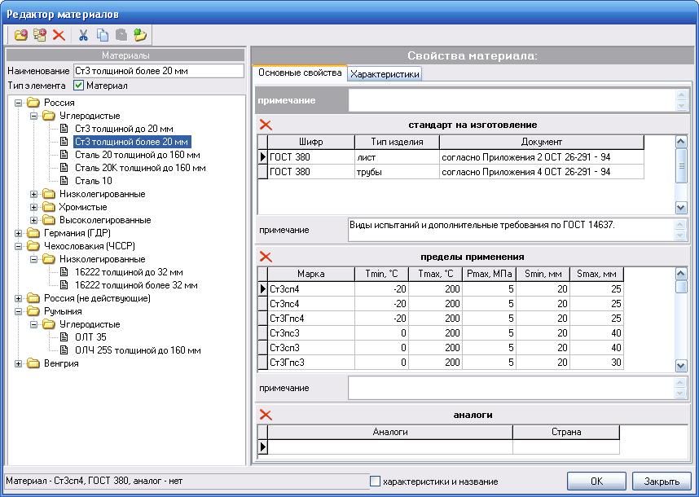Delete the selected element with the toolbar red X
Image resolution: width=699 pixels, height=497 pixels.
click(x=59, y=35)
